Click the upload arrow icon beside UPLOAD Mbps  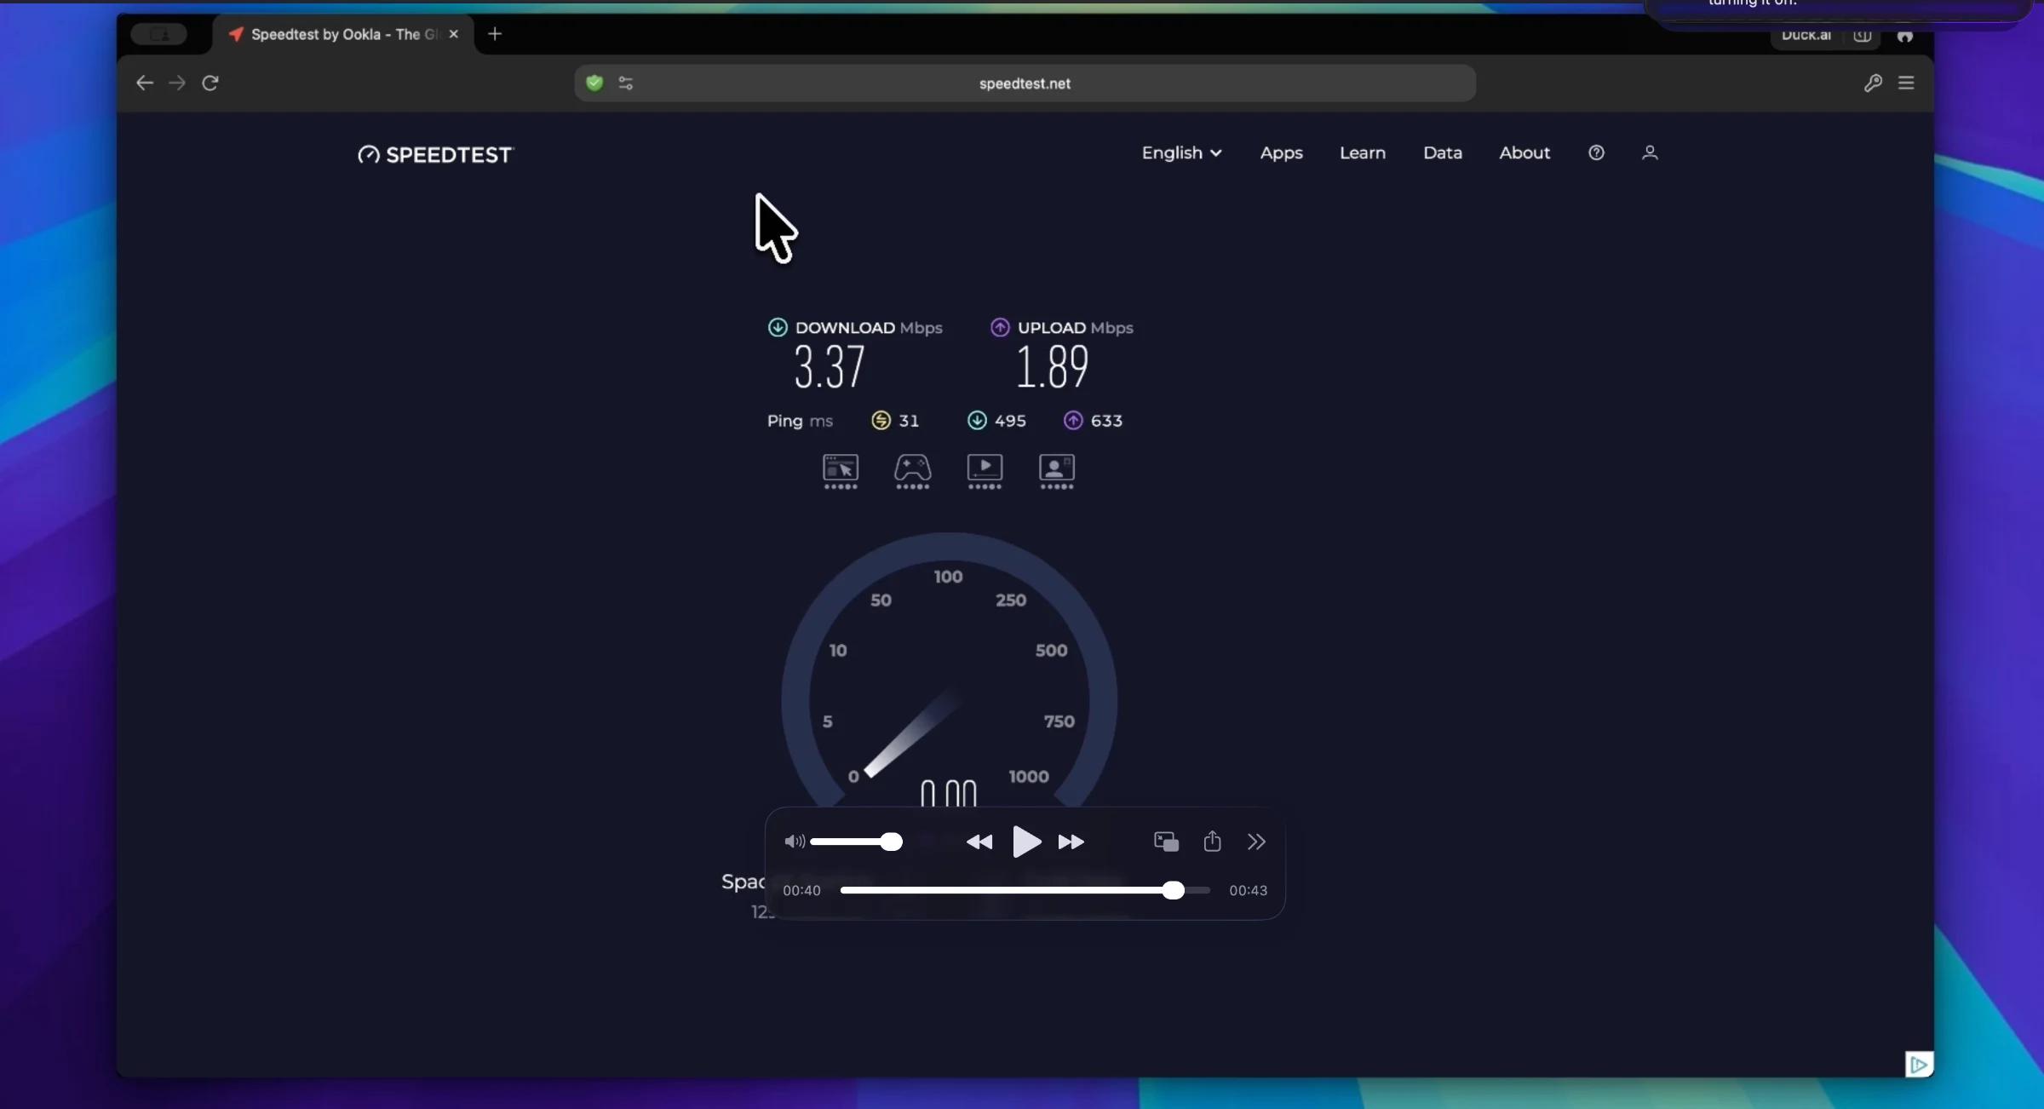[1000, 327]
